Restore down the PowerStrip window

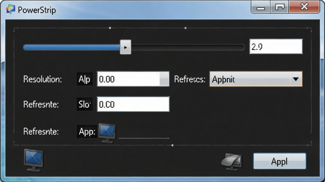point(280,7)
